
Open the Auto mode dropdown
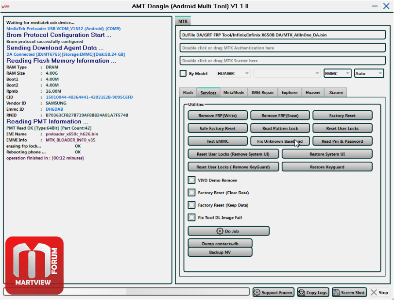pos(369,74)
